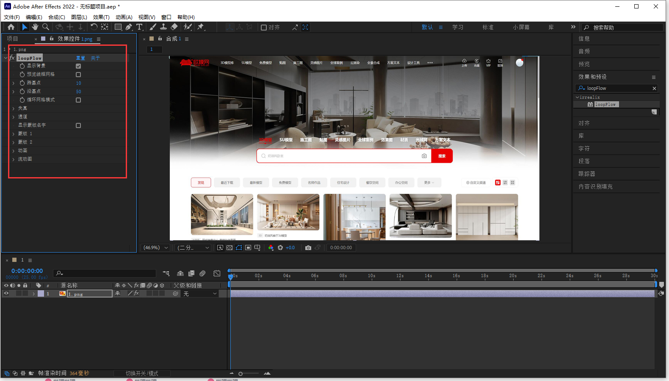
Task: Click 重置 link for loopFlow effect
Action: point(80,58)
